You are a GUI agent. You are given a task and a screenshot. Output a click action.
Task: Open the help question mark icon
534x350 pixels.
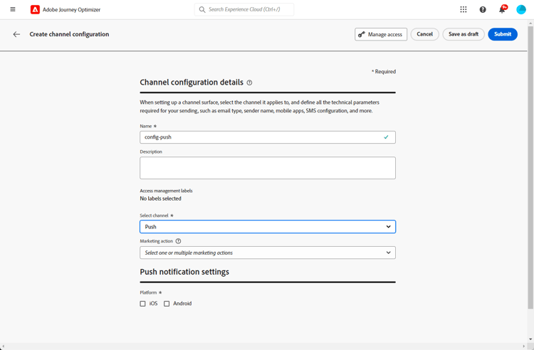tap(483, 9)
